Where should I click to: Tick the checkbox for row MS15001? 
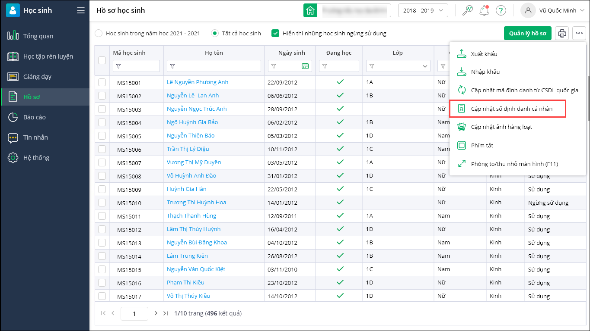102,82
